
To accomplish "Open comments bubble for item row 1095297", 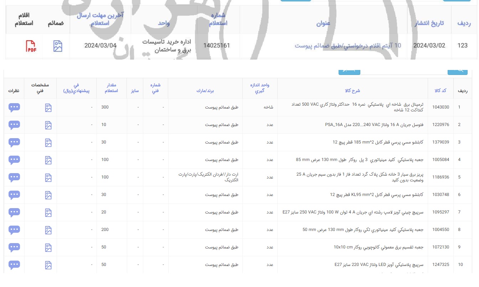I will 14,212.
